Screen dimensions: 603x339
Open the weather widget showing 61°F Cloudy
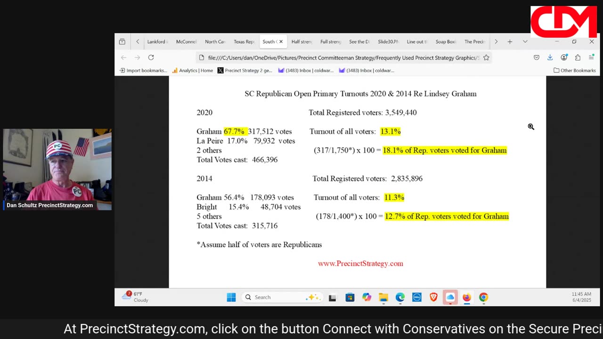[135, 297]
